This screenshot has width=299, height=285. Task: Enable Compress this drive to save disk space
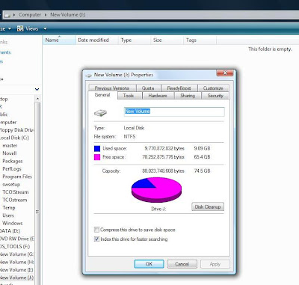[96, 230]
